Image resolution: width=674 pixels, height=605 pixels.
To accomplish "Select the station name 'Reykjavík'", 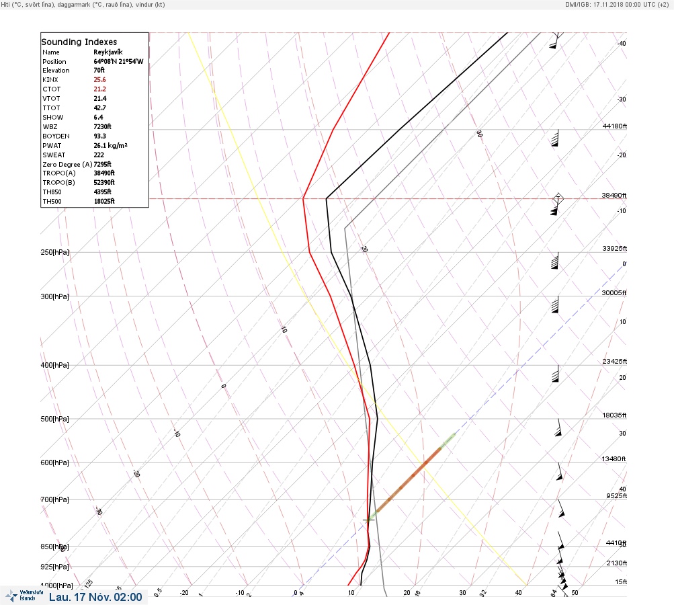I will [108, 52].
